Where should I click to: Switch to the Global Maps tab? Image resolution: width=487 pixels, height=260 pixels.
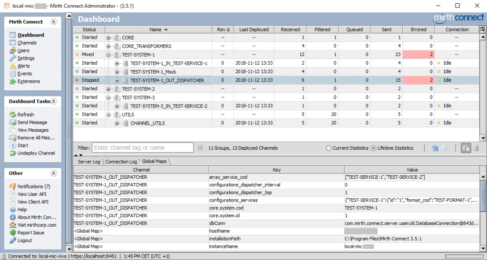[x=155, y=161]
